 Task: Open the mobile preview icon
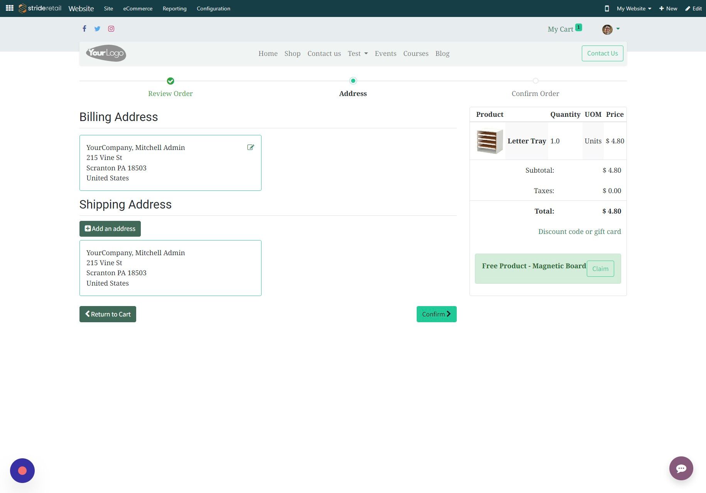(606, 8)
